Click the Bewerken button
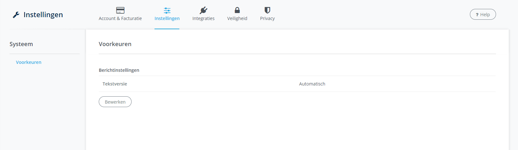Image resolution: width=518 pixels, height=150 pixels. click(115, 102)
